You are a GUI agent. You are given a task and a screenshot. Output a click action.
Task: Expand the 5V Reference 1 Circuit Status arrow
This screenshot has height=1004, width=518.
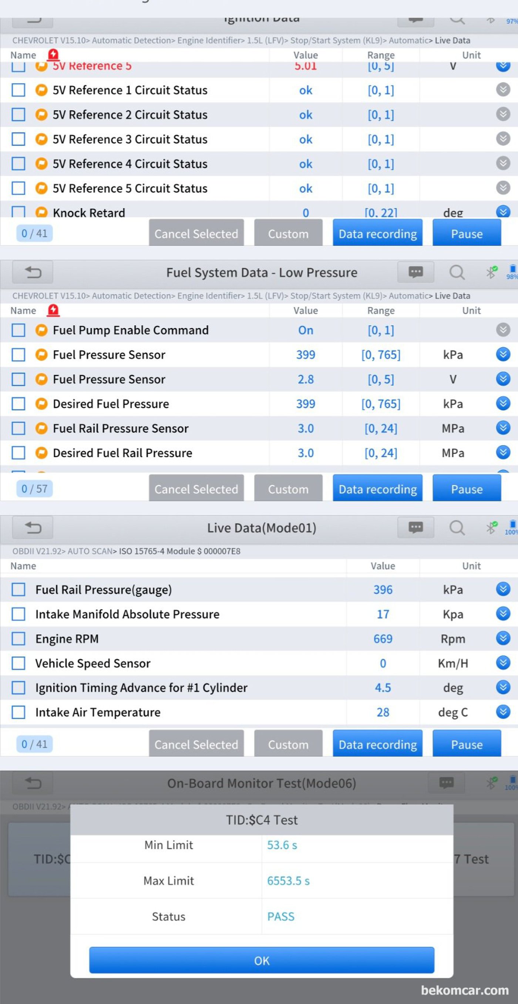pyautogui.click(x=503, y=90)
